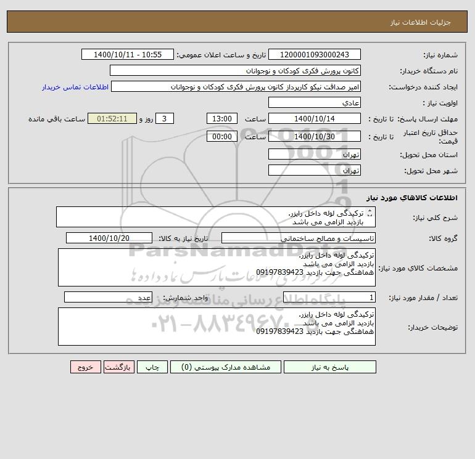Click the price validity time 00:00
The image size is (475, 459).
pos(221,136)
